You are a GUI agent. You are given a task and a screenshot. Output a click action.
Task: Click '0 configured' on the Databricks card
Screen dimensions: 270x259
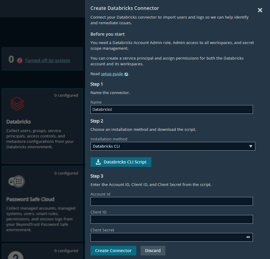pyautogui.click(x=66, y=95)
